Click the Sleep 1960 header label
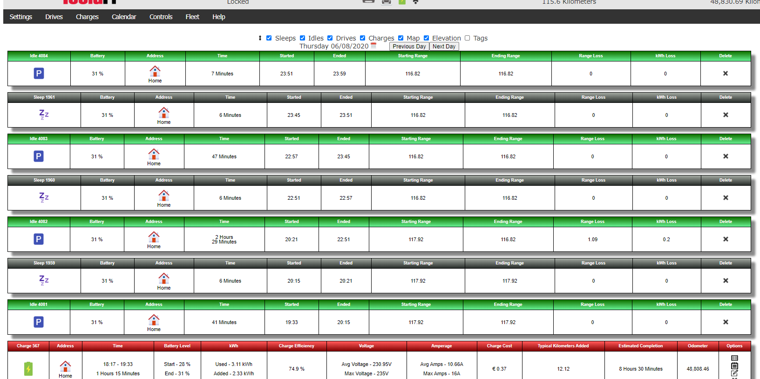Screen dimensions: 760x379 coord(44,180)
